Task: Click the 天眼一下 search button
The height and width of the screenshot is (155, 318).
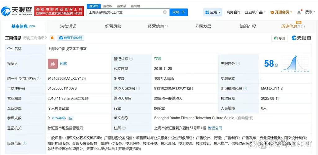Action: (178, 12)
